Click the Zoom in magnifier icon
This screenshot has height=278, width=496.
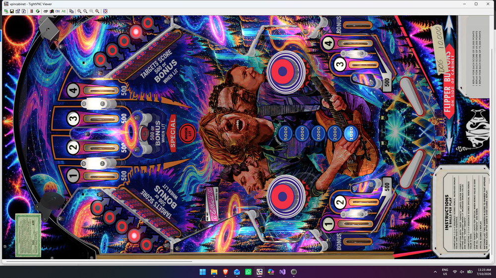tap(79, 11)
